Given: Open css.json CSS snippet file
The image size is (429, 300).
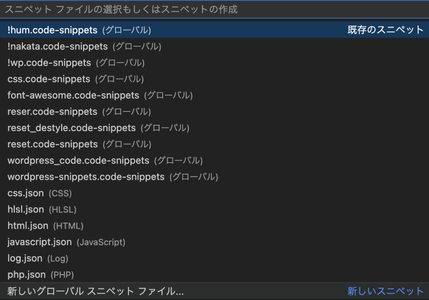Looking at the screenshot, I should pyautogui.click(x=26, y=193).
